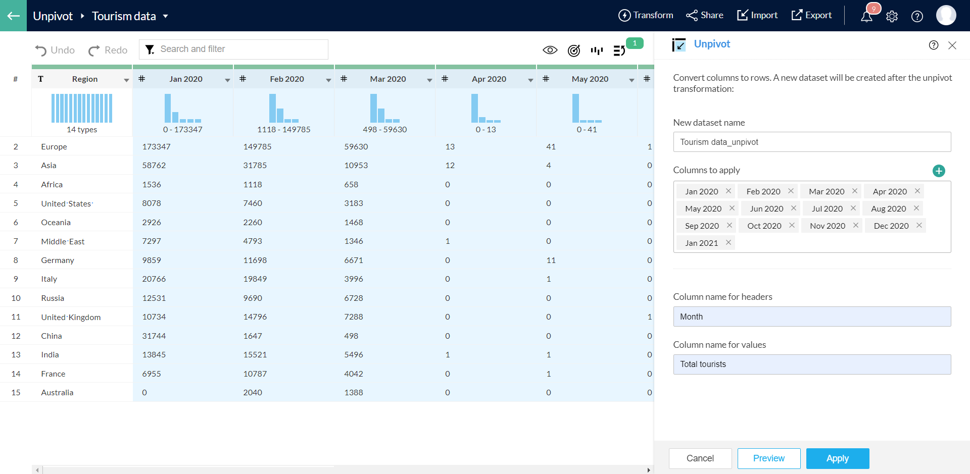
Task: Expand the Tourism data dataset dropdown
Action: (x=165, y=16)
